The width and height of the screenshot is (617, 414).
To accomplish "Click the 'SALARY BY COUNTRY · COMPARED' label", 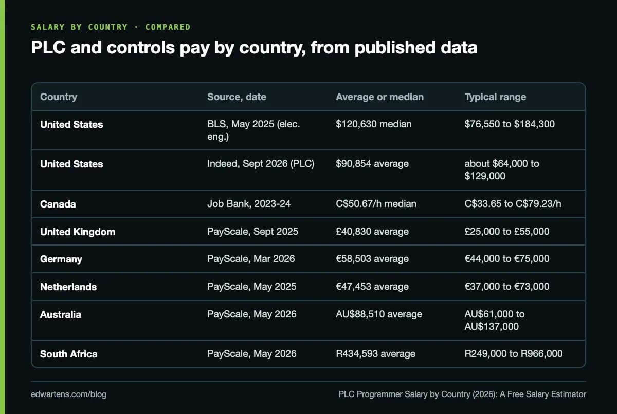I will click(x=111, y=27).
